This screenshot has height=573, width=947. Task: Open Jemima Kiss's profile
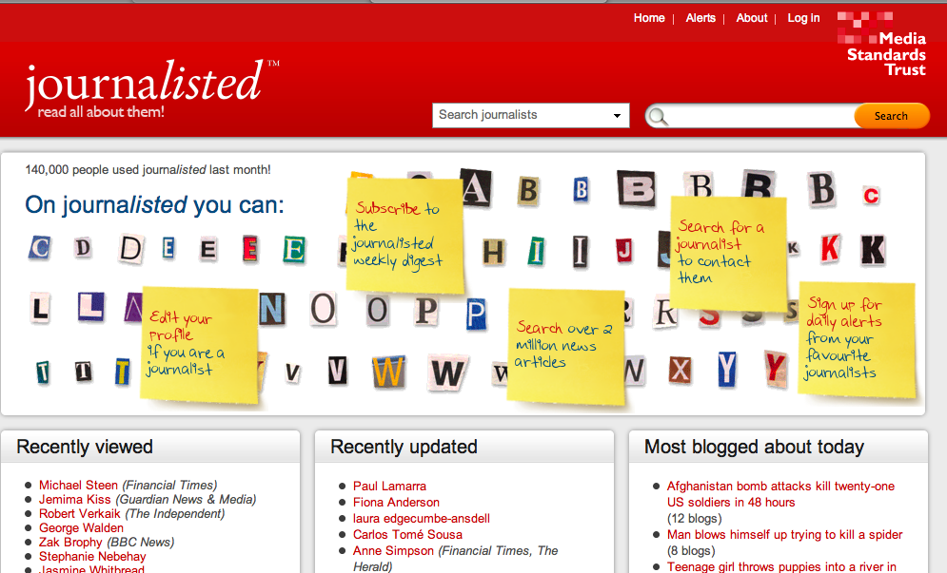[x=75, y=500]
